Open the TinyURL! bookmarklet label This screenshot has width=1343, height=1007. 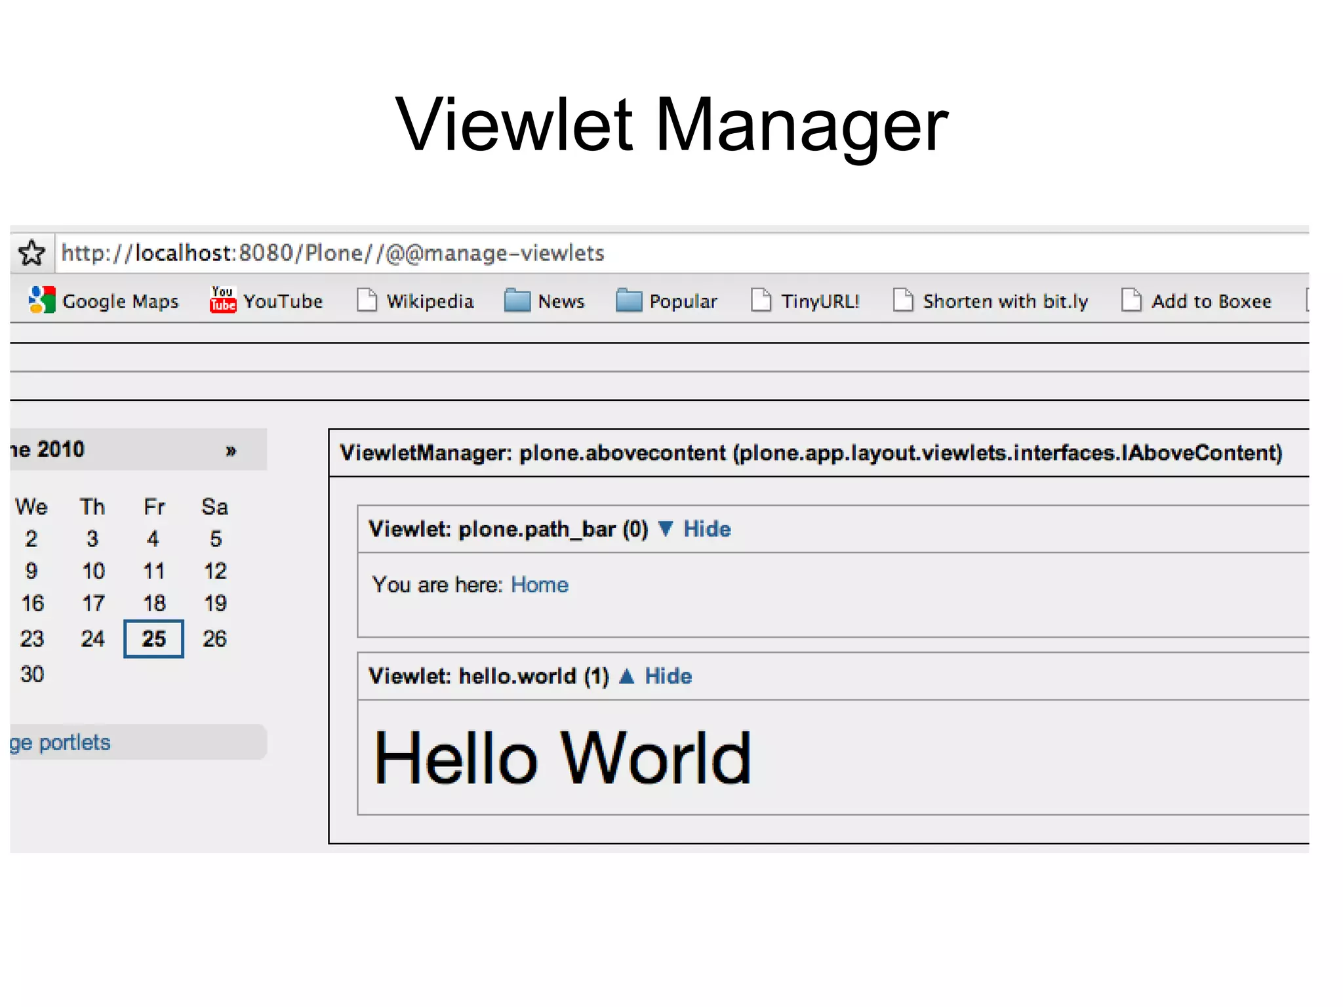click(820, 301)
